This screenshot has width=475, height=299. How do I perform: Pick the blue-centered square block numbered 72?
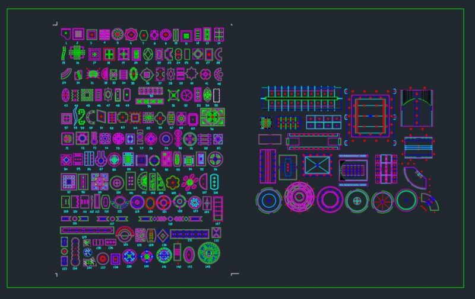pyautogui.click(x=82, y=139)
